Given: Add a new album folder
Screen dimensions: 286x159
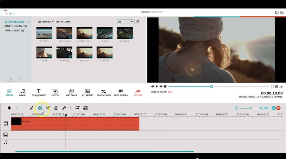Looking at the screenshot, I should pos(11,80).
